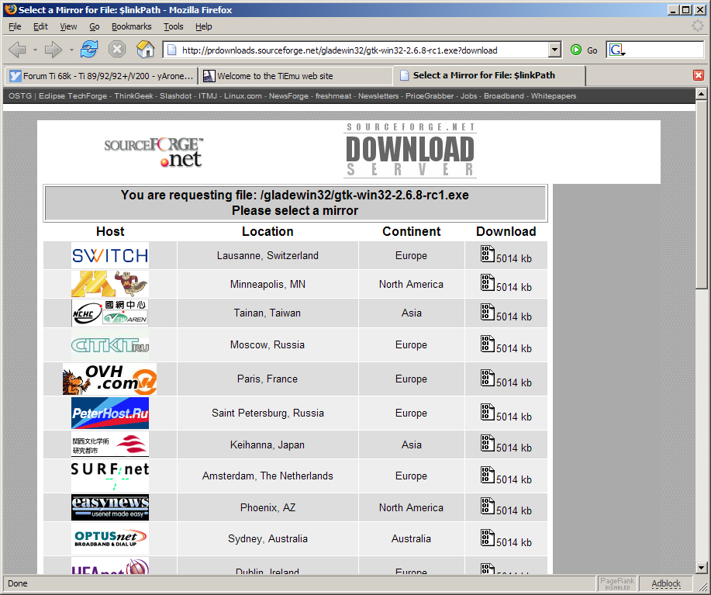This screenshot has width=711, height=595.
Task: Open the Tools menu
Action: [x=173, y=26]
